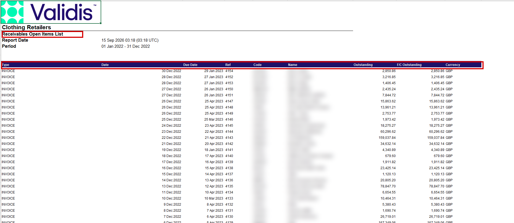
Task: Select the due date "12 Apr 2023"
Action: 214,186
